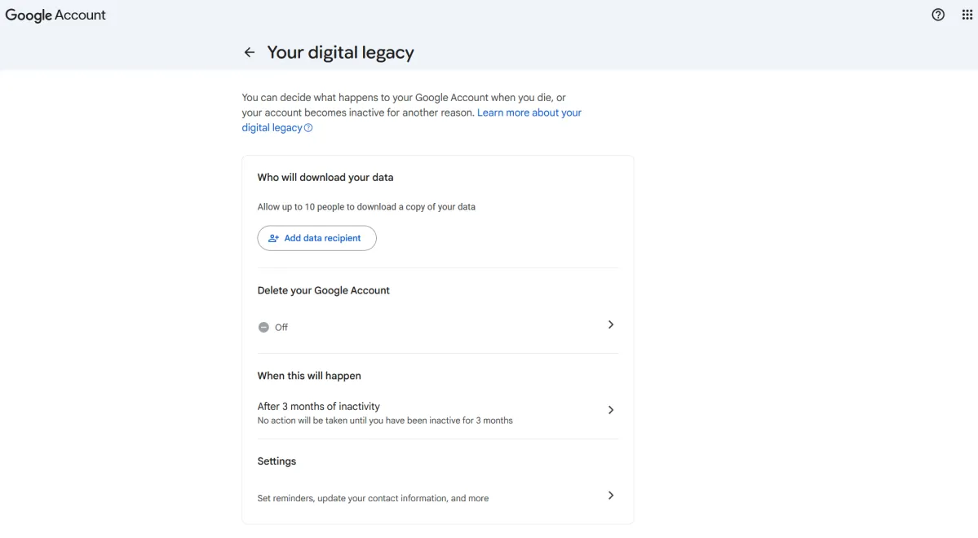The image size is (978, 538).
Task: Open the Help question mark icon
Action: point(938,15)
